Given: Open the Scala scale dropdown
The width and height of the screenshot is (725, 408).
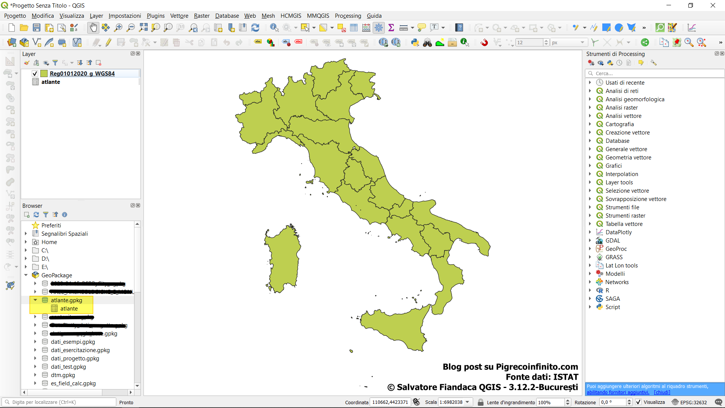Looking at the screenshot, I should (467, 402).
